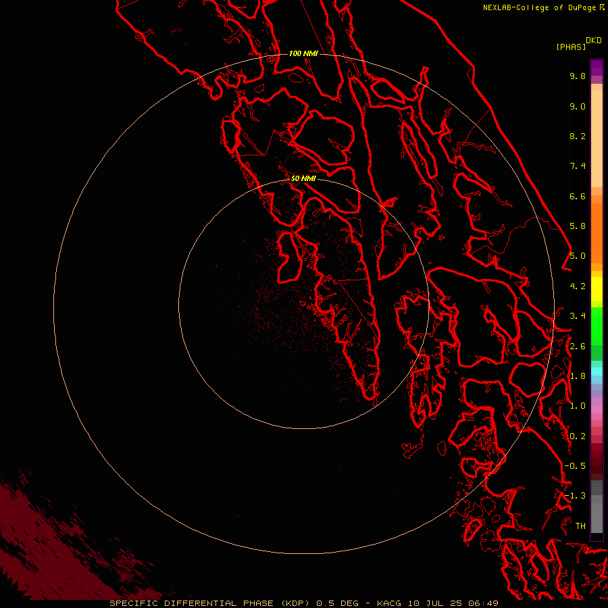Click the bright green band of the color bar
608x608 pixels.
597,326
